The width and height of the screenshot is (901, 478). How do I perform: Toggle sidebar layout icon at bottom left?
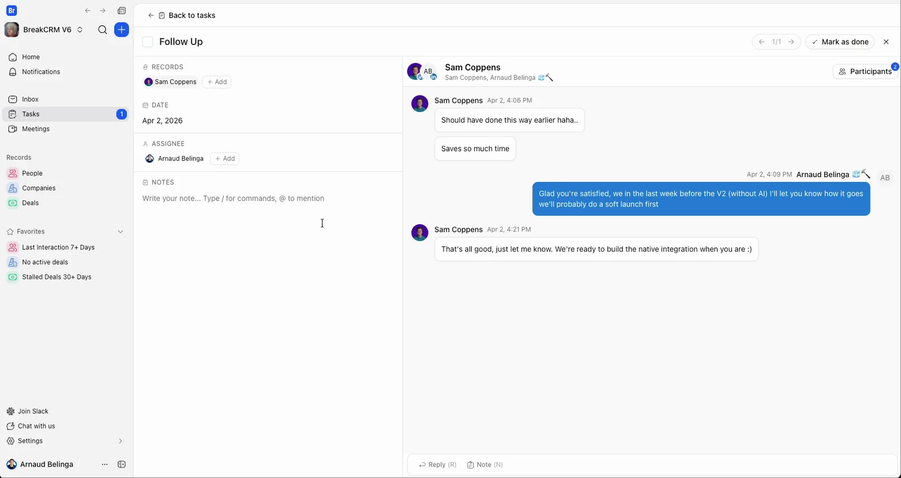pyautogui.click(x=122, y=464)
